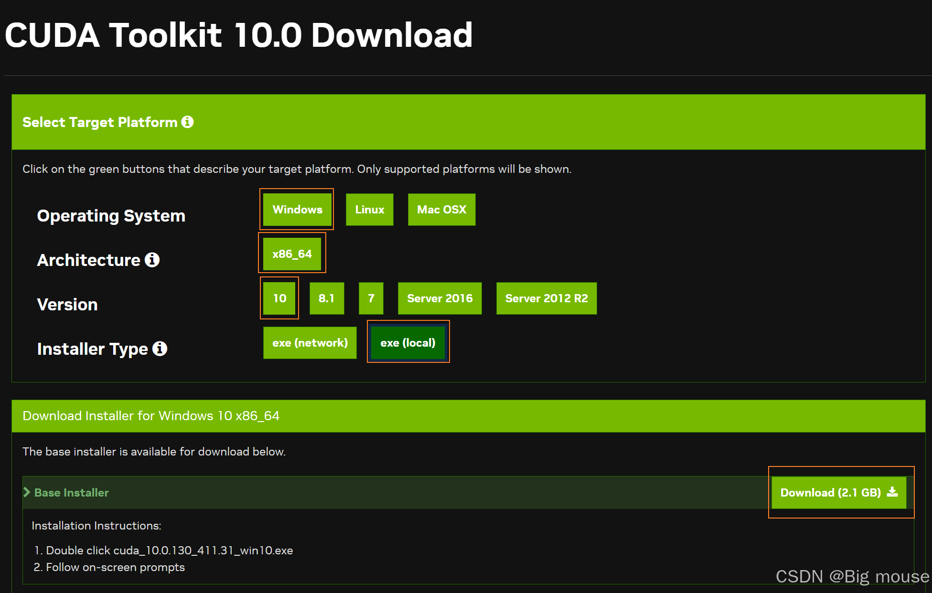The width and height of the screenshot is (932, 593).
Task: Download the 2.1 GB base installer
Action: tap(831, 492)
